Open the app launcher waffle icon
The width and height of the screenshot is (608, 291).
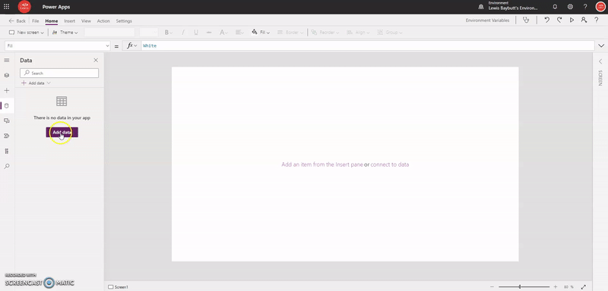[x=7, y=7]
